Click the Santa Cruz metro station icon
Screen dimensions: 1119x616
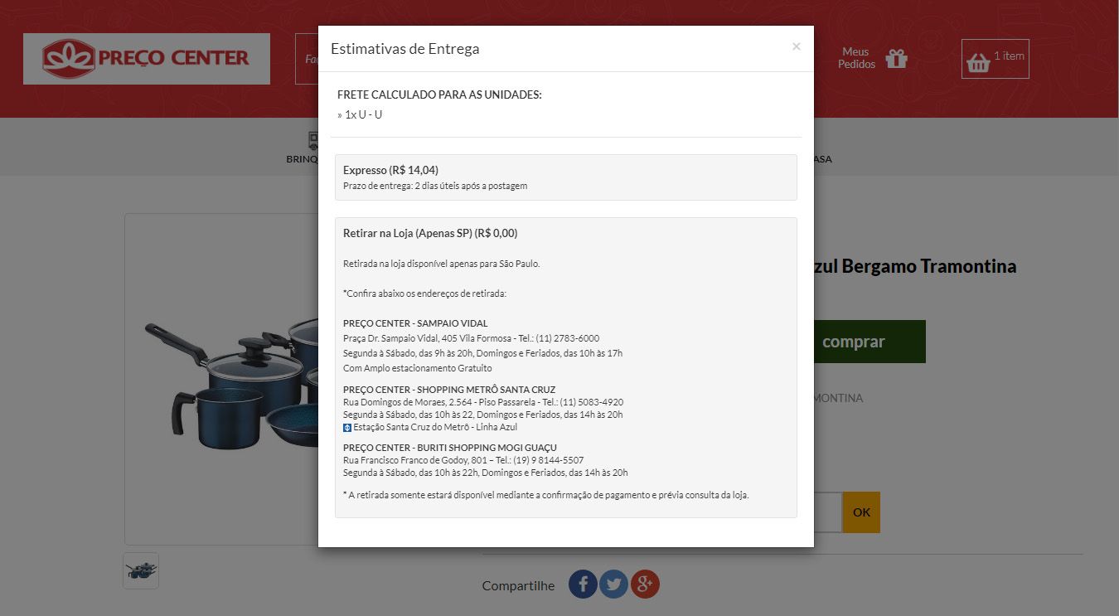(347, 428)
